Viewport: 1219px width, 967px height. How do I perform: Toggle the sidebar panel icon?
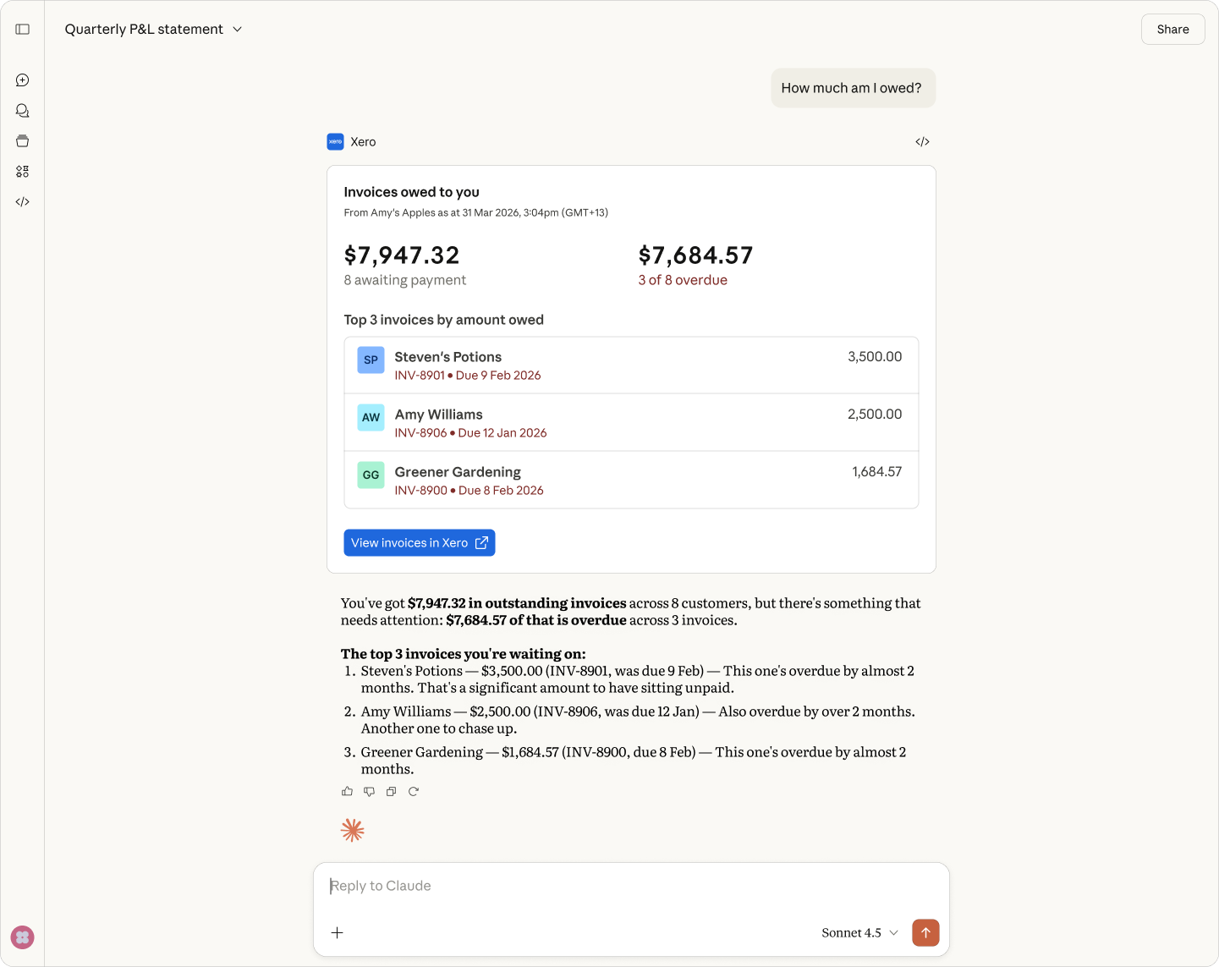tap(23, 30)
